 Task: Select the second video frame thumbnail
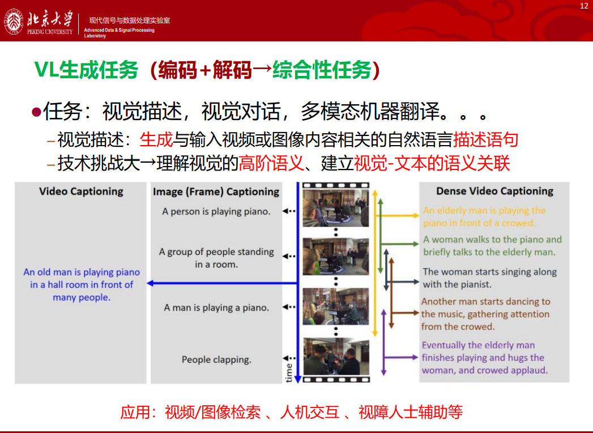[x=336, y=256]
